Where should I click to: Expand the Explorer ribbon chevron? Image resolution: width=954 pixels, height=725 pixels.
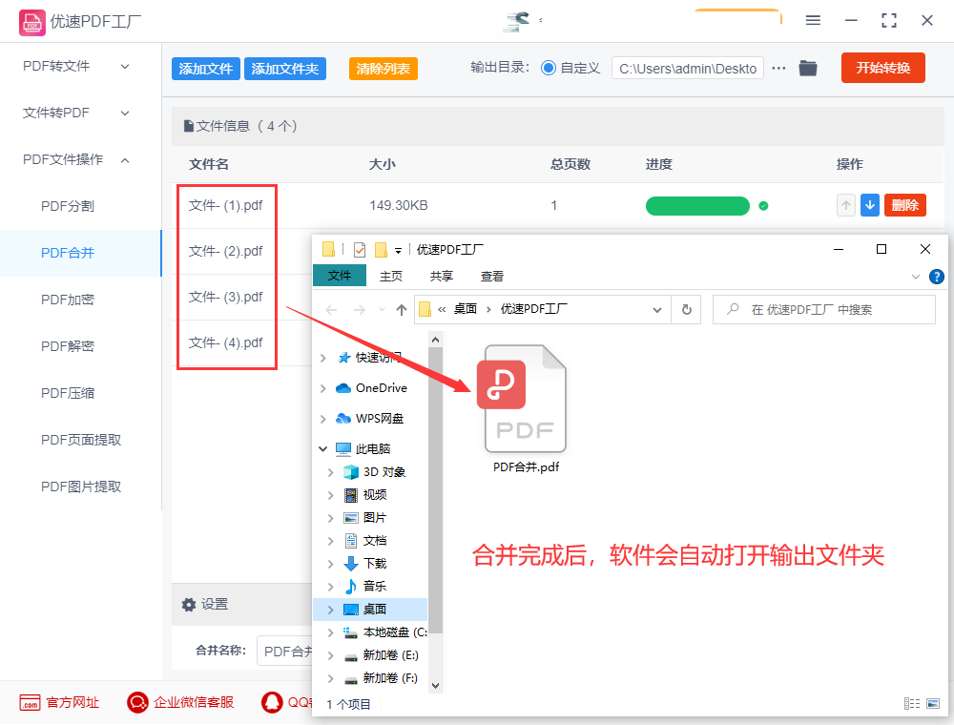tap(916, 277)
